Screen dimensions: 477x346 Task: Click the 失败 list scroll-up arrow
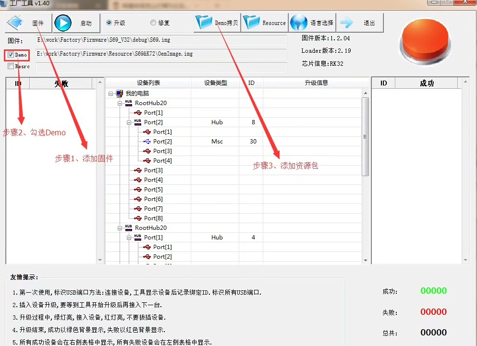point(100,82)
